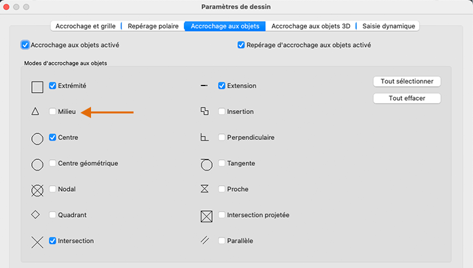473x268 pixels.
Task: Click the Centre circle snap icon
Action: 37,138
